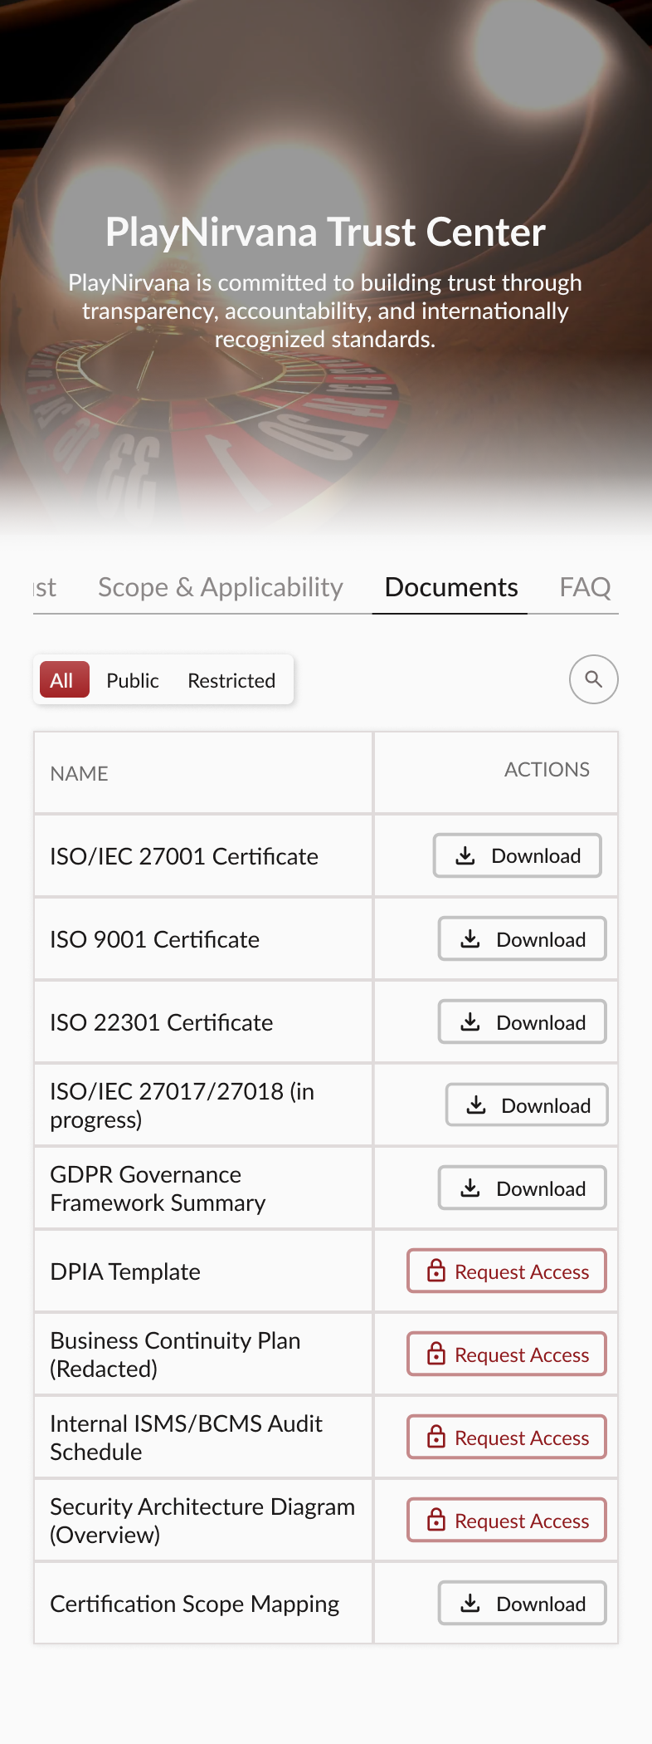Request access to Security Architecture Diagram
Viewport: 652px width, 1744px height.
pos(507,1520)
